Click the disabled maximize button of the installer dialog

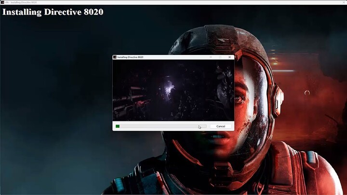pyautogui.click(x=220, y=57)
